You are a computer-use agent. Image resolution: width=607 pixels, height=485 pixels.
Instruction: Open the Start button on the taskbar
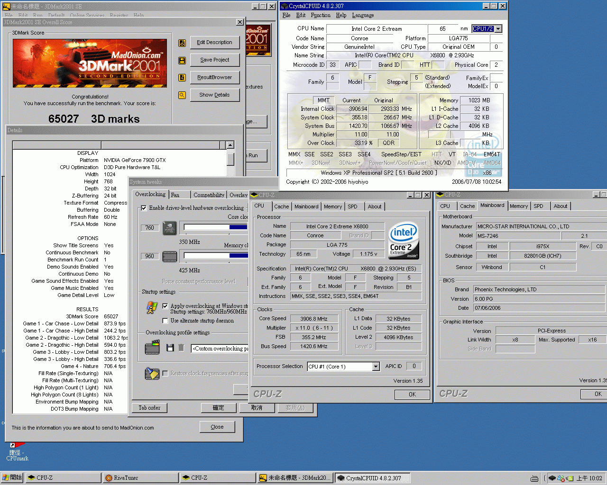(12, 478)
